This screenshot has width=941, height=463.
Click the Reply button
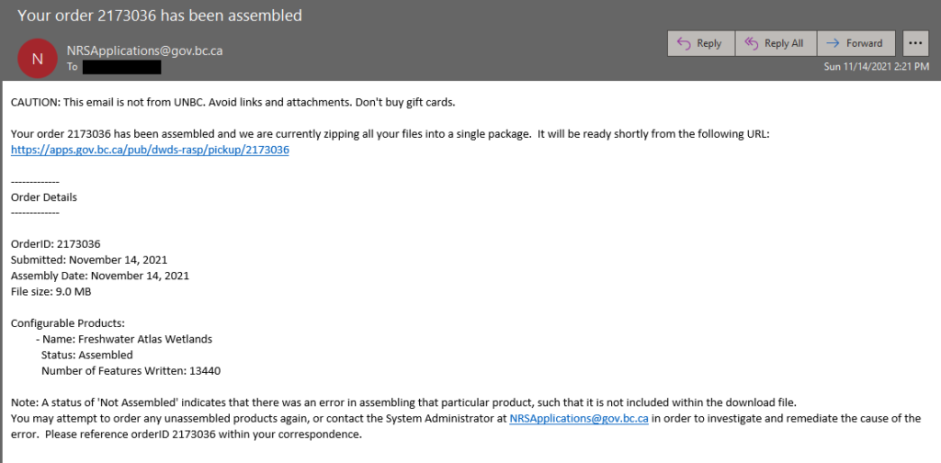tap(701, 43)
